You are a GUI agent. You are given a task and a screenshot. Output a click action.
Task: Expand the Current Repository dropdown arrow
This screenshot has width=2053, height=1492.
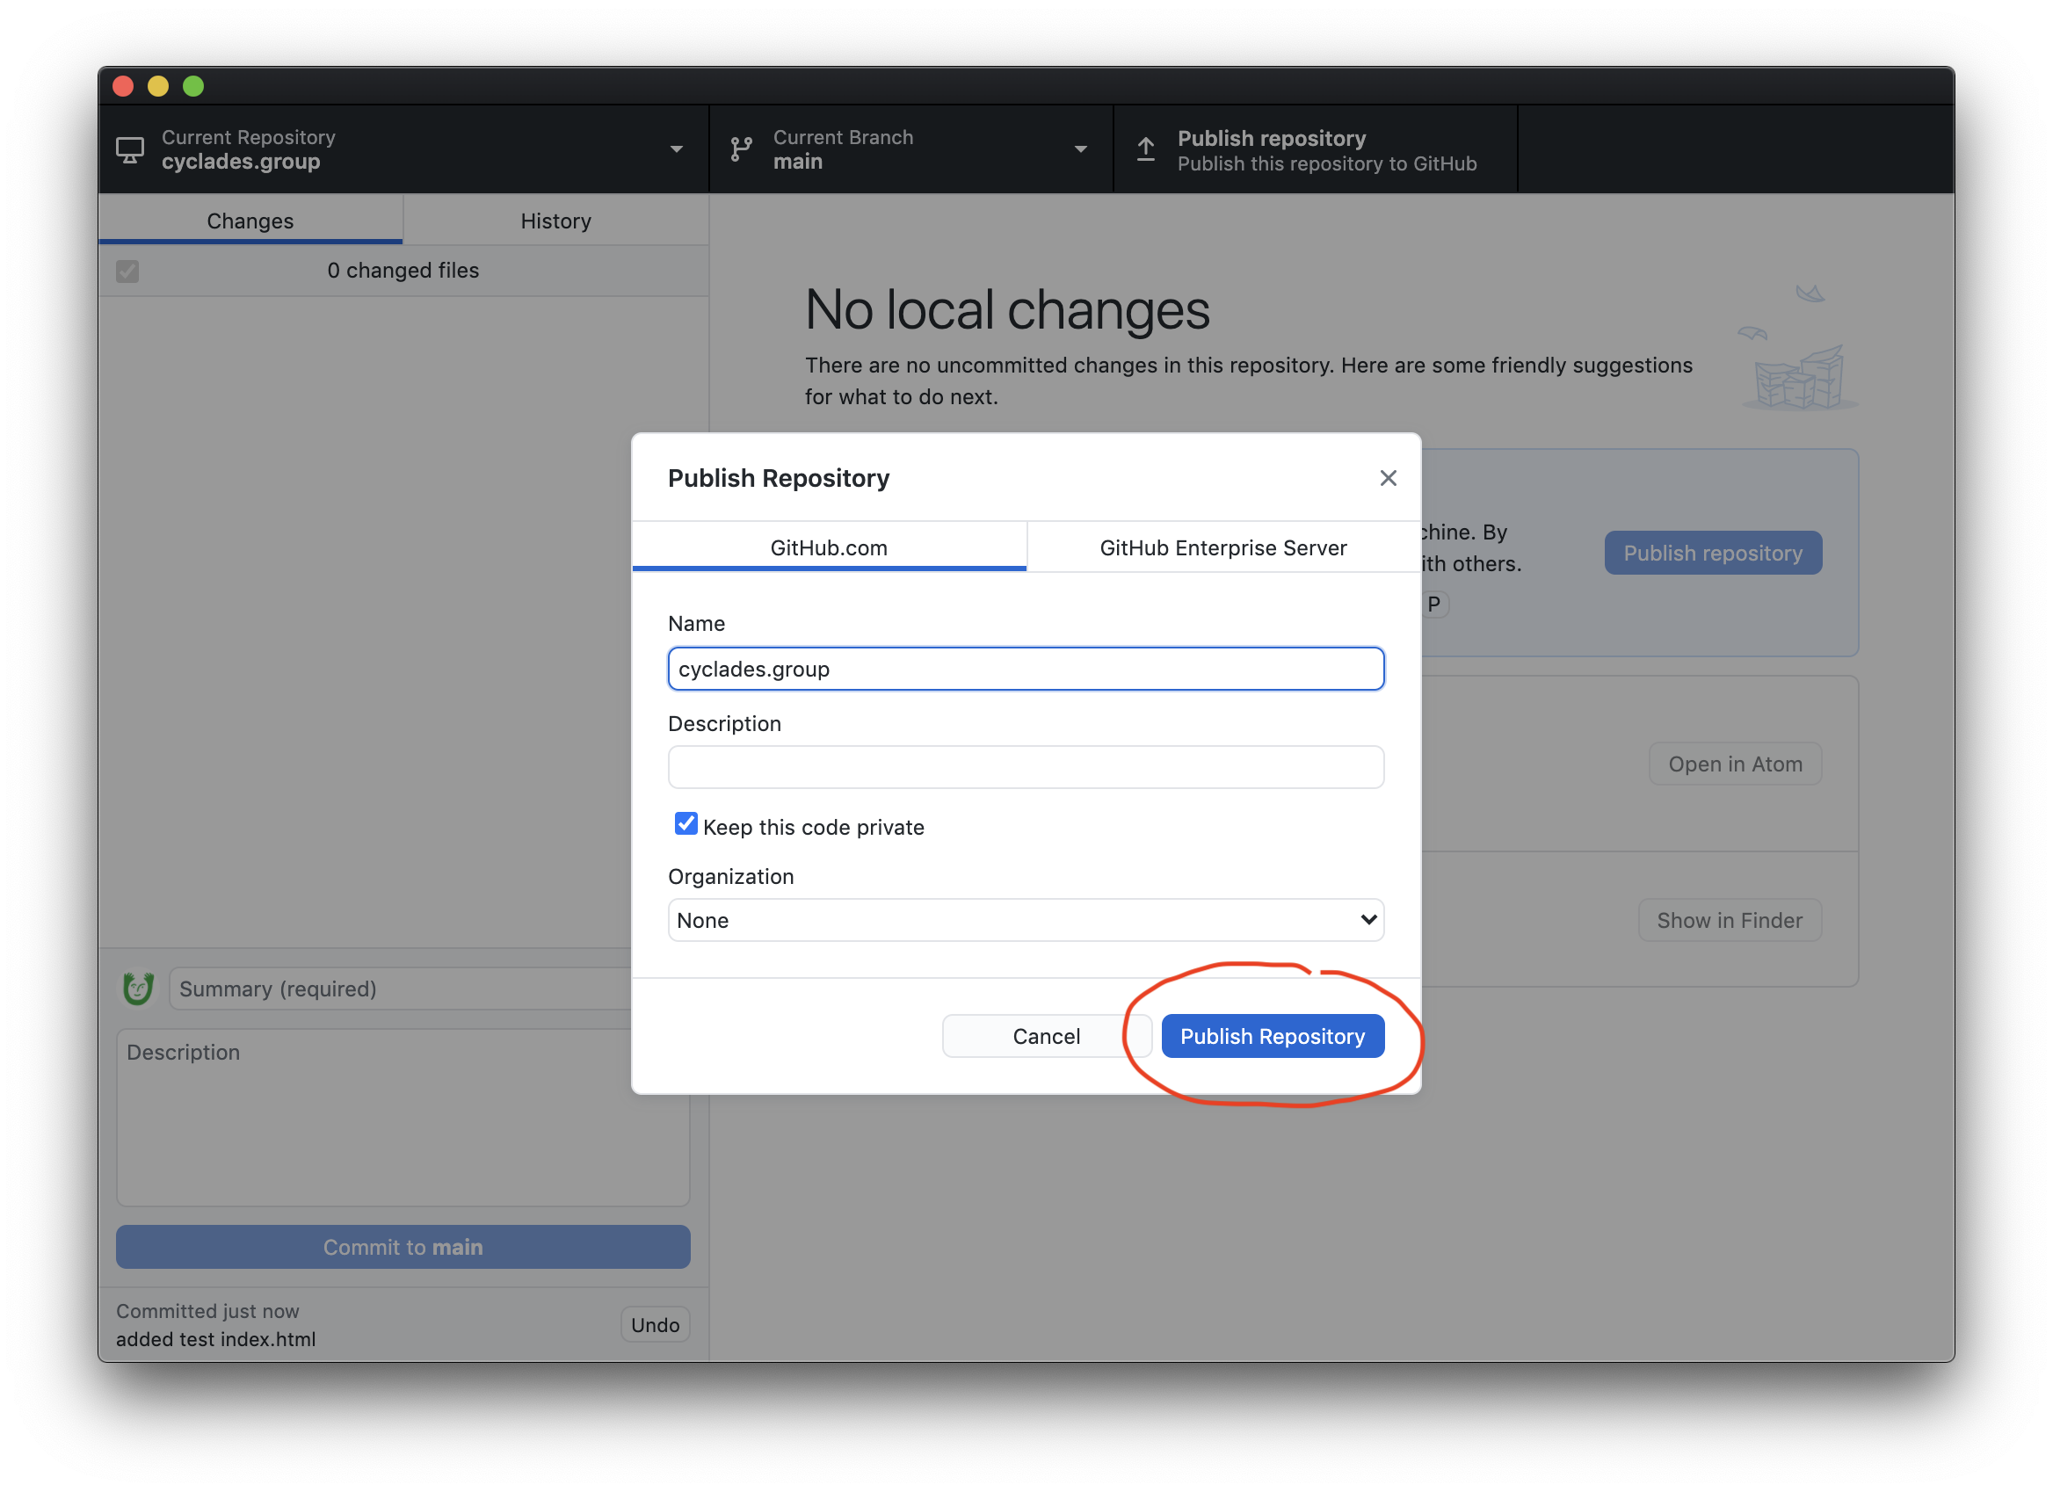coord(676,149)
